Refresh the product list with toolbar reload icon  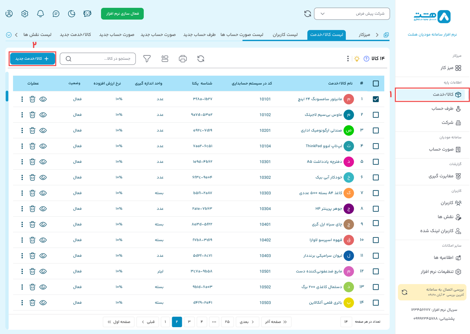201,59
